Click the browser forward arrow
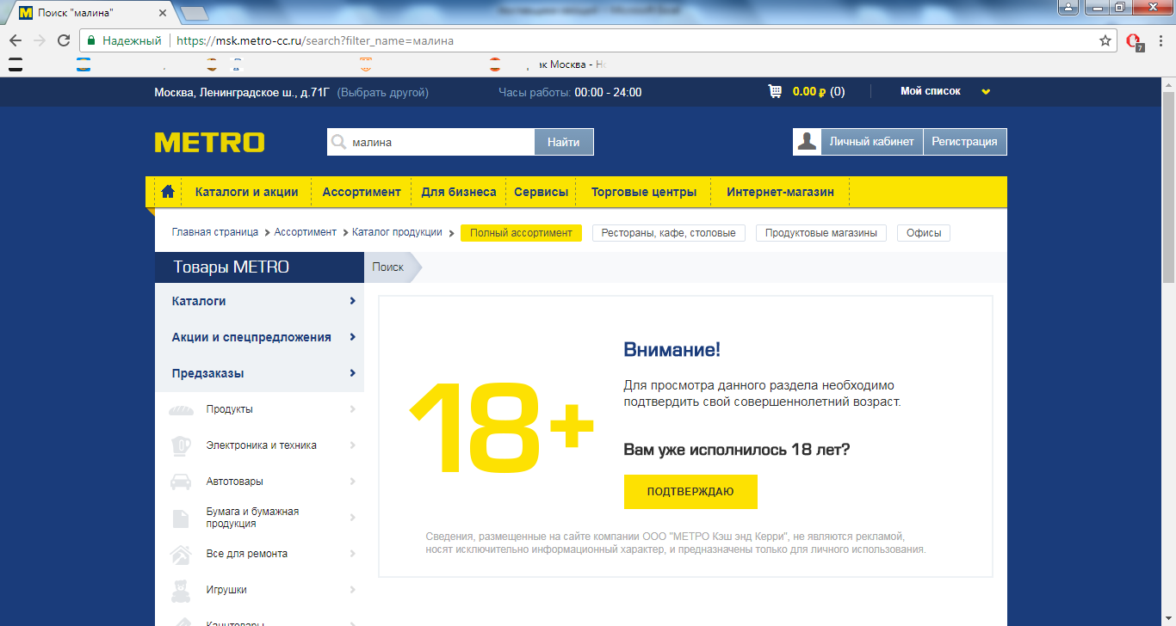This screenshot has height=626, width=1176. (x=40, y=40)
